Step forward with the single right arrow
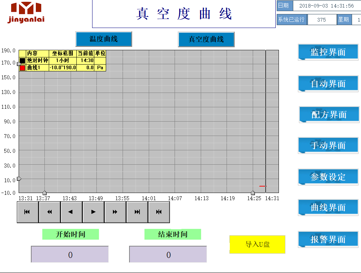 [x=93, y=212]
